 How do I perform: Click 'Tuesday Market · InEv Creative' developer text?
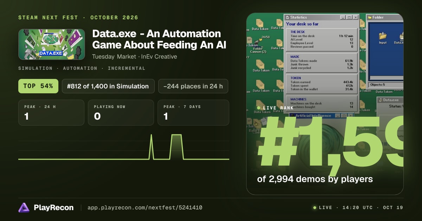134,56
